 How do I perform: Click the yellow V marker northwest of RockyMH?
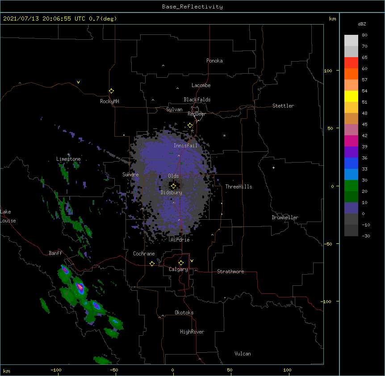(x=78, y=82)
